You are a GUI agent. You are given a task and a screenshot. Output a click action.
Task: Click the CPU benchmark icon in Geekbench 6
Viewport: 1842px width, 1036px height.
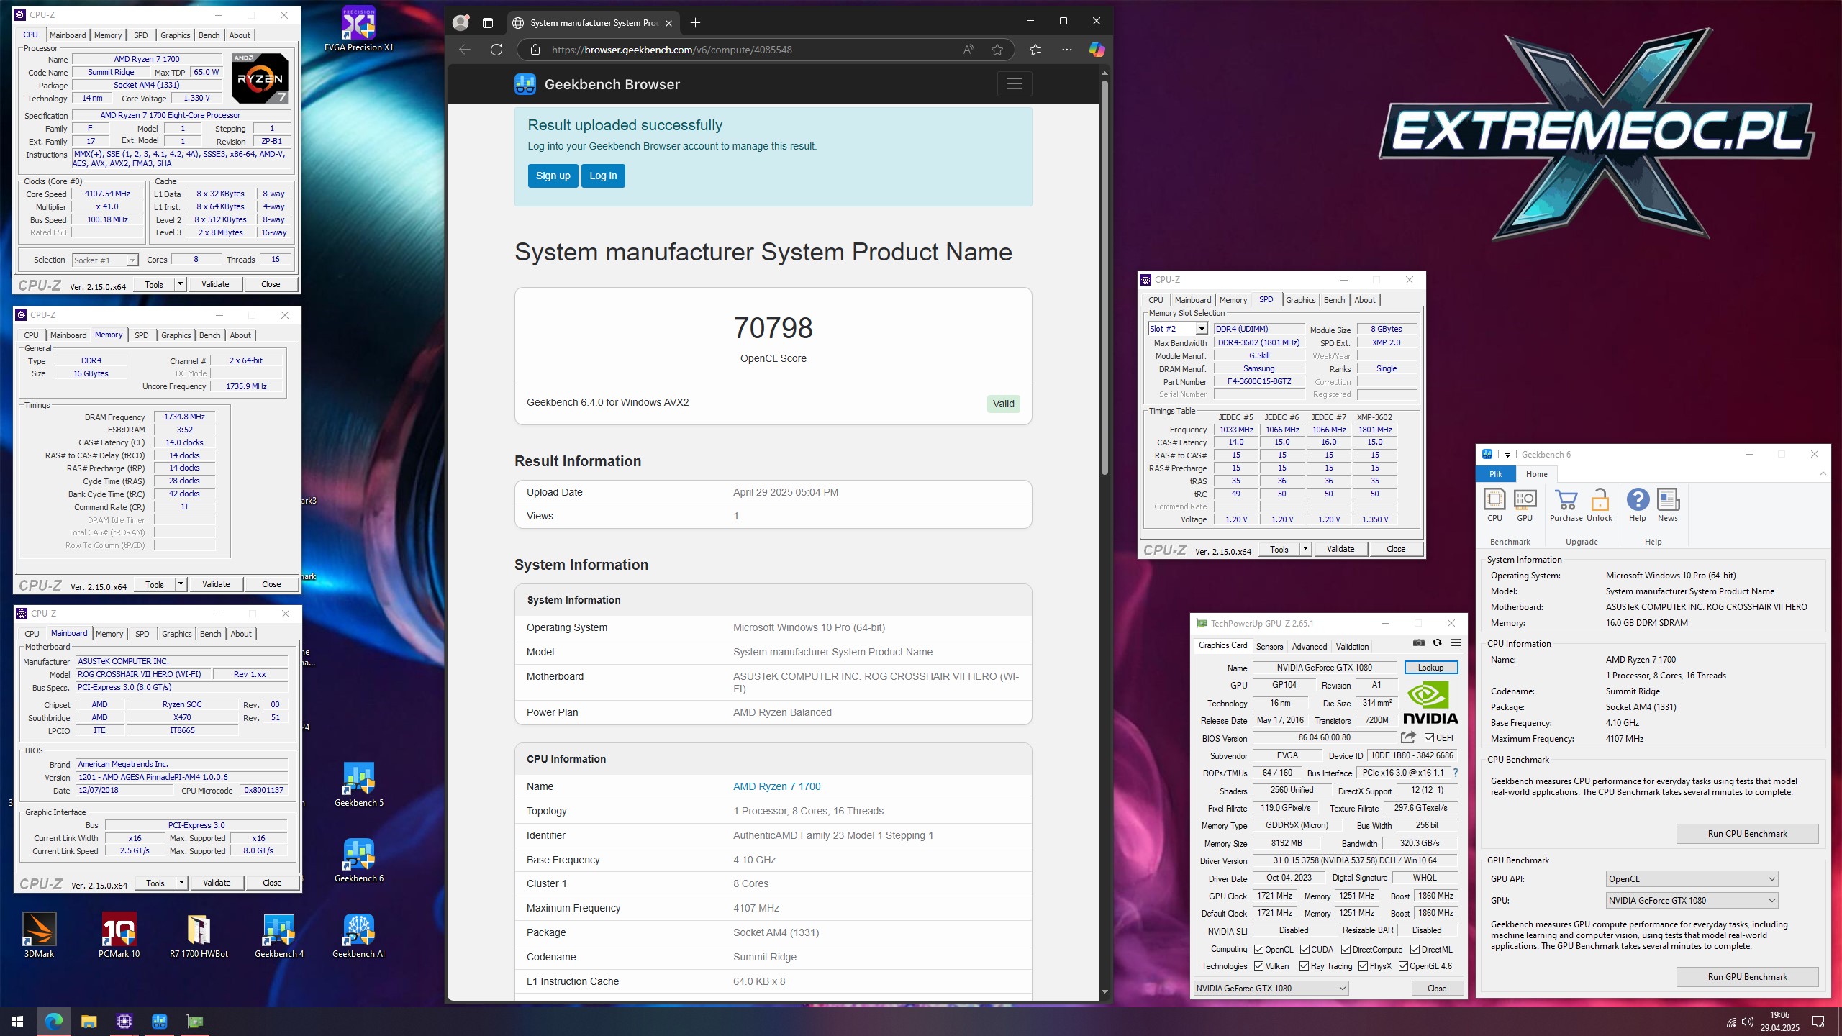click(x=1494, y=505)
